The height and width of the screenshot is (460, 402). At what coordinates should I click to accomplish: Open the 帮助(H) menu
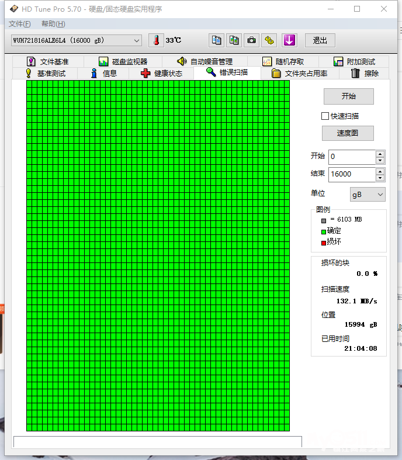tap(53, 24)
